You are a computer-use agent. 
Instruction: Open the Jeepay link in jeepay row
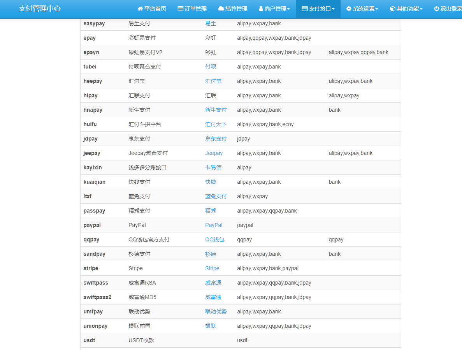point(214,153)
